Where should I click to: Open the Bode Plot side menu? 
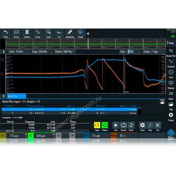point(171,52)
